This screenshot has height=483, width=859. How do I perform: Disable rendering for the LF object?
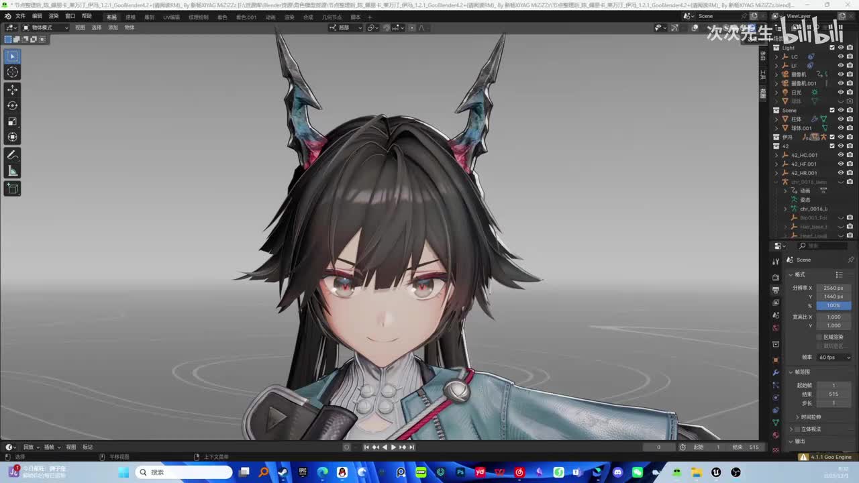[850, 65]
